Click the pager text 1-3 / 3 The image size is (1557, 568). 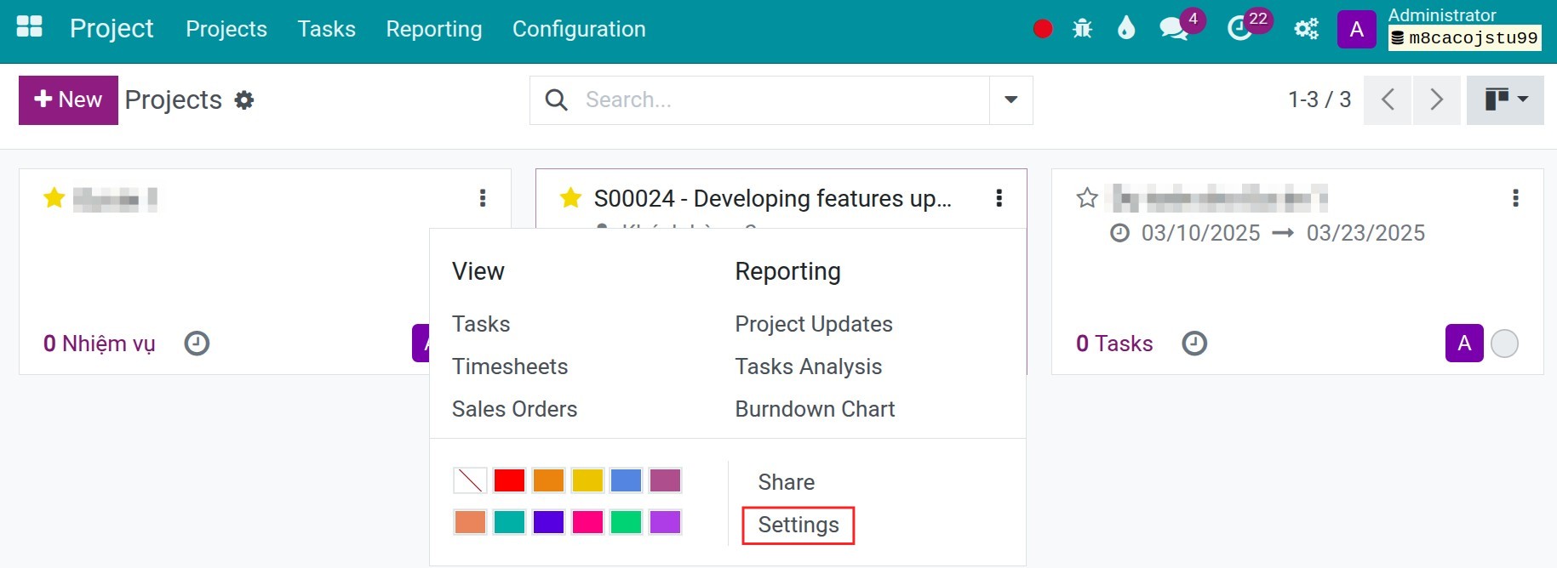pyautogui.click(x=1319, y=100)
